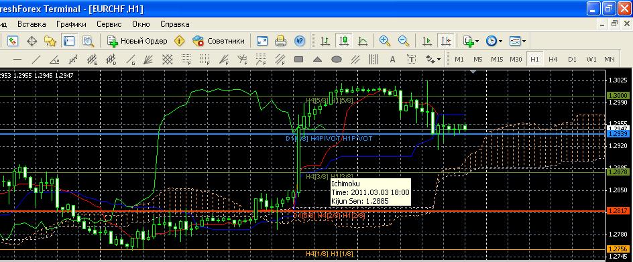
Task: Zoom in on the chart
Action: pos(385,41)
